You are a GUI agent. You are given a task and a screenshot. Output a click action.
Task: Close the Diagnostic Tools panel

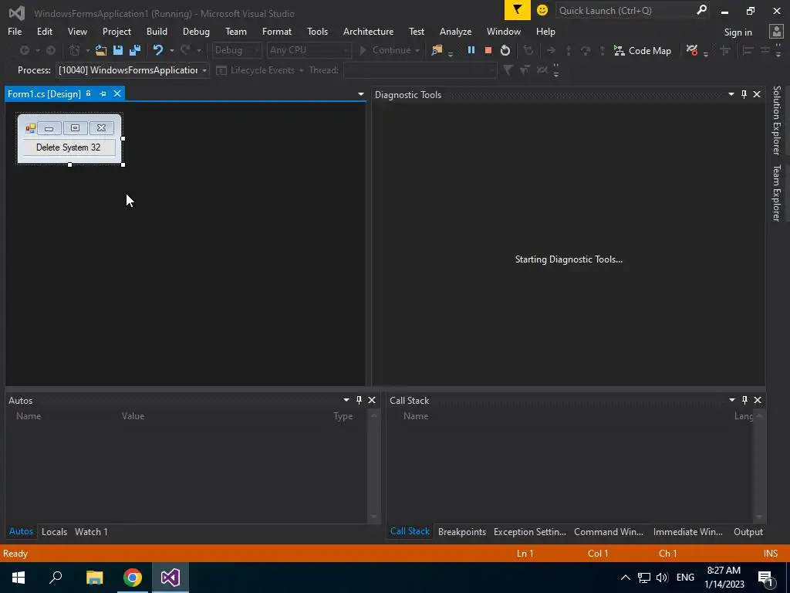[757, 94]
